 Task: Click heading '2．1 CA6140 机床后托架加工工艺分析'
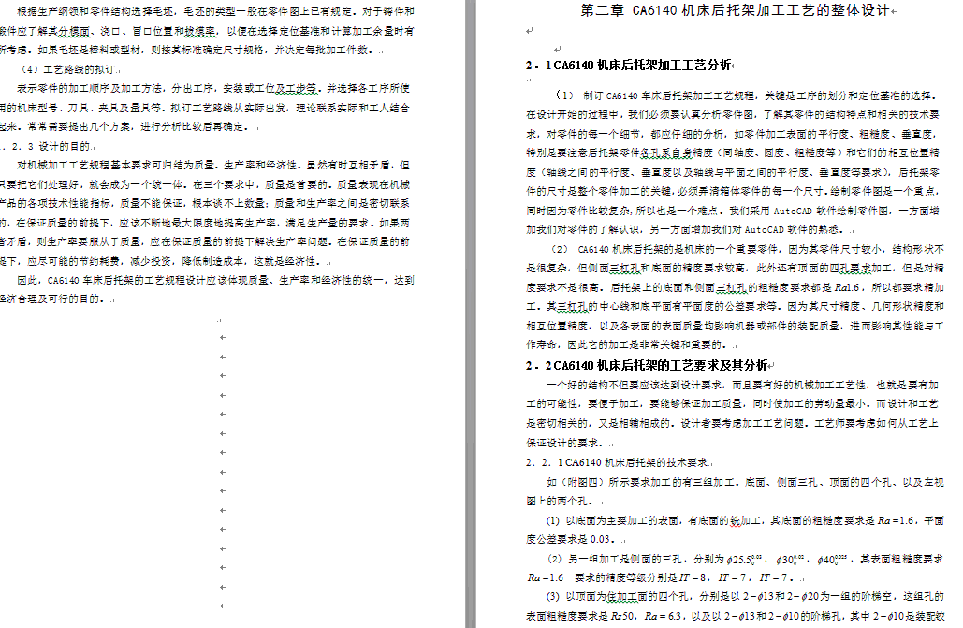tap(628, 66)
